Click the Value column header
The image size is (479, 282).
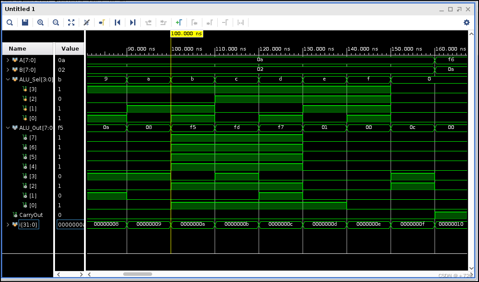[x=70, y=49]
